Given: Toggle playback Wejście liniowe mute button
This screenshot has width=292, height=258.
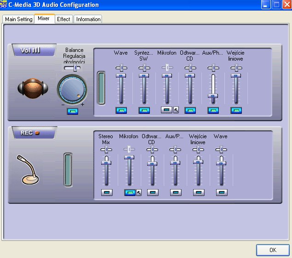Looking at the screenshot, I should point(236,110).
